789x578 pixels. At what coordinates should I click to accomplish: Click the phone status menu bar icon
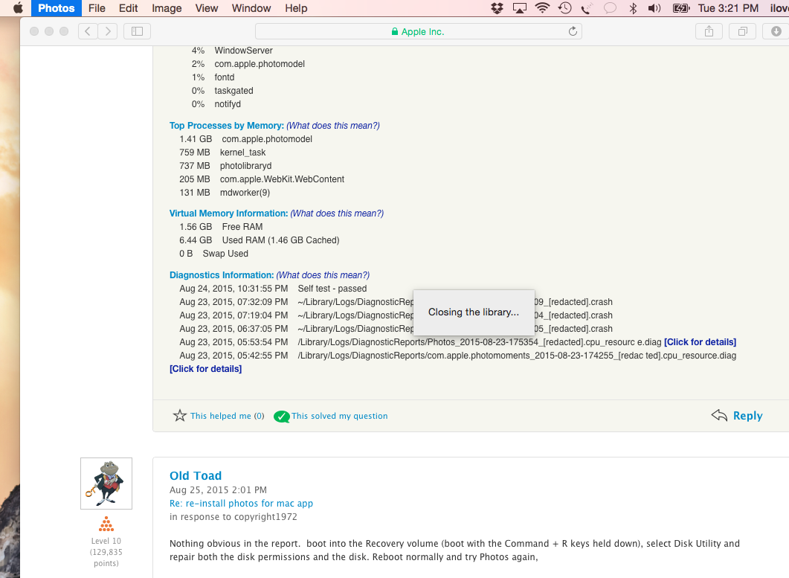(x=587, y=8)
